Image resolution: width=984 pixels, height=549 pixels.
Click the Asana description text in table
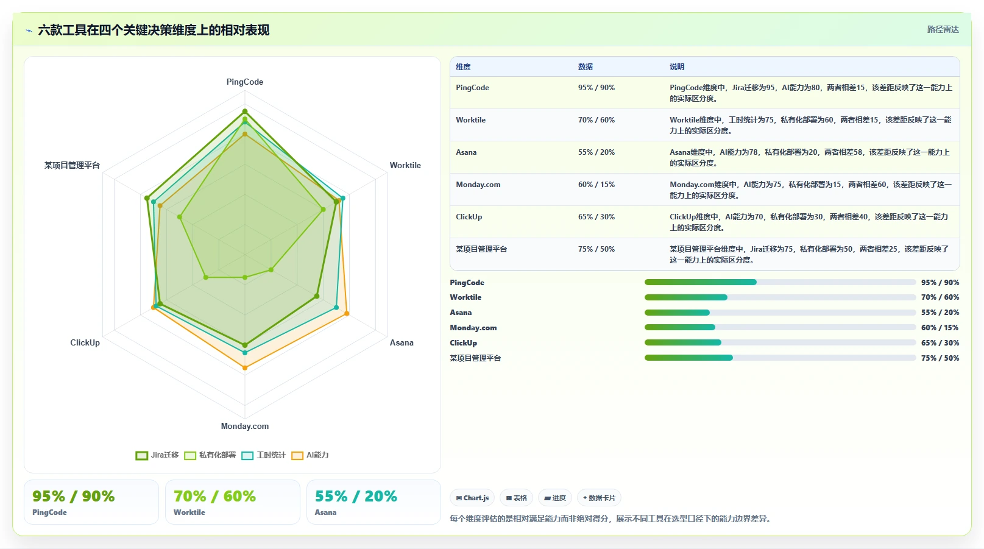(x=810, y=158)
